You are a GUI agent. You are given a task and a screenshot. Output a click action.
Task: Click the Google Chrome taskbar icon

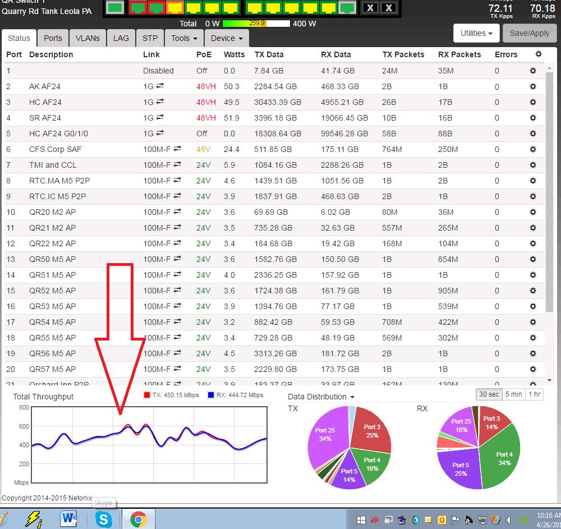[139, 519]
